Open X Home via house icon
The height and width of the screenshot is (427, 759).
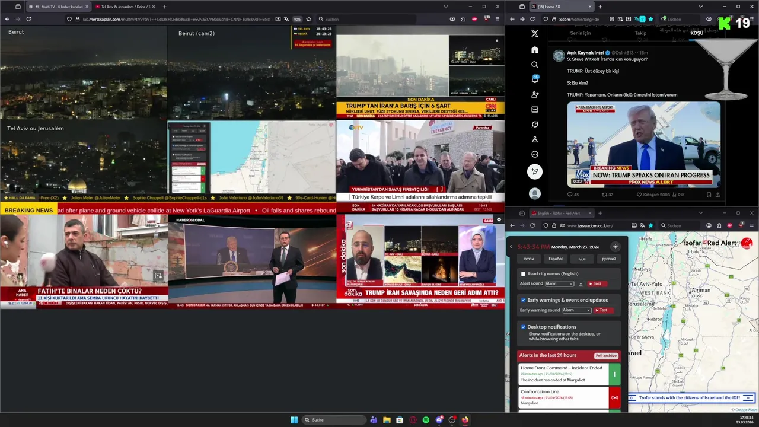[534, 50]
